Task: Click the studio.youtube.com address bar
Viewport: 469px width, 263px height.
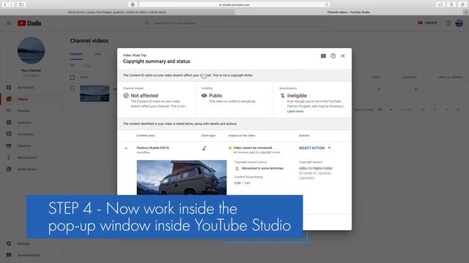Action: click(x=234, y=4)
